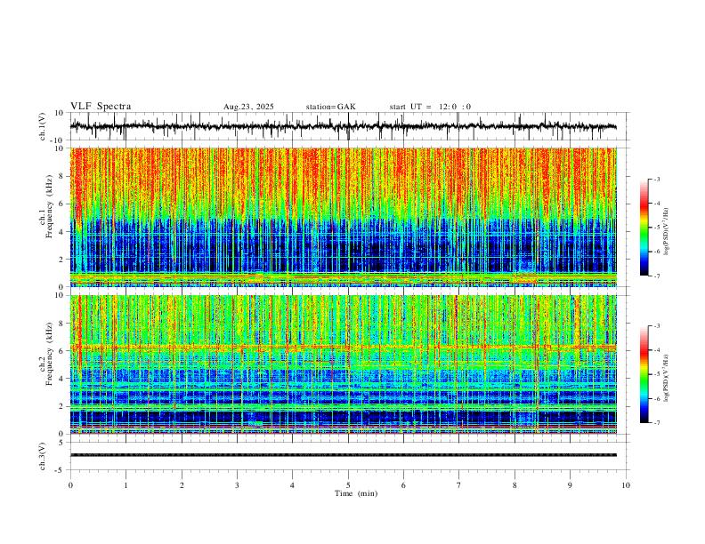Click the "-7" tick on ch.1 color bar
This screenshot has width=705, height=544.
(657, 276)
